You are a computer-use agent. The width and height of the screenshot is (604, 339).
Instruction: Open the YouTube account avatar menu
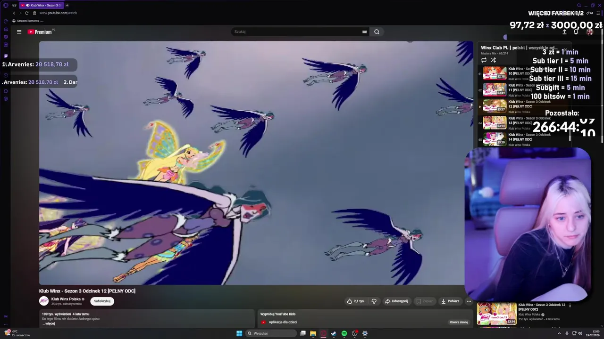[x=589, y=32]
